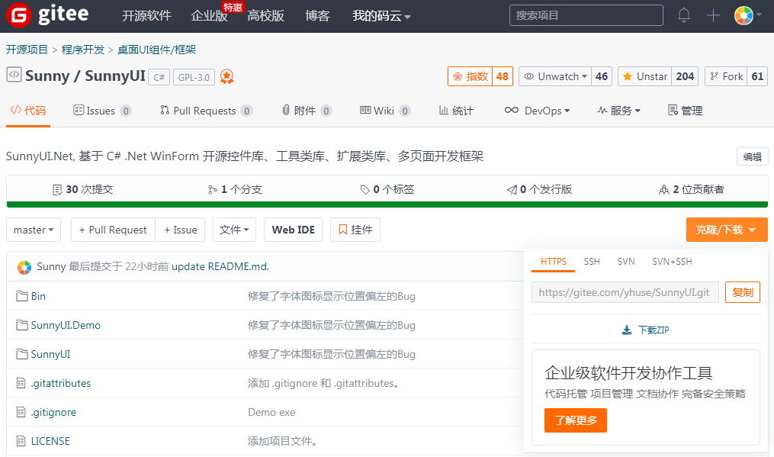Viewport: 774px width, 457px height.
Task: Click the LICENSE file icon
Action: click(x=21, y=441)
